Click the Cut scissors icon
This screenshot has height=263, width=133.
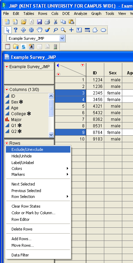[x=55, y=22]
